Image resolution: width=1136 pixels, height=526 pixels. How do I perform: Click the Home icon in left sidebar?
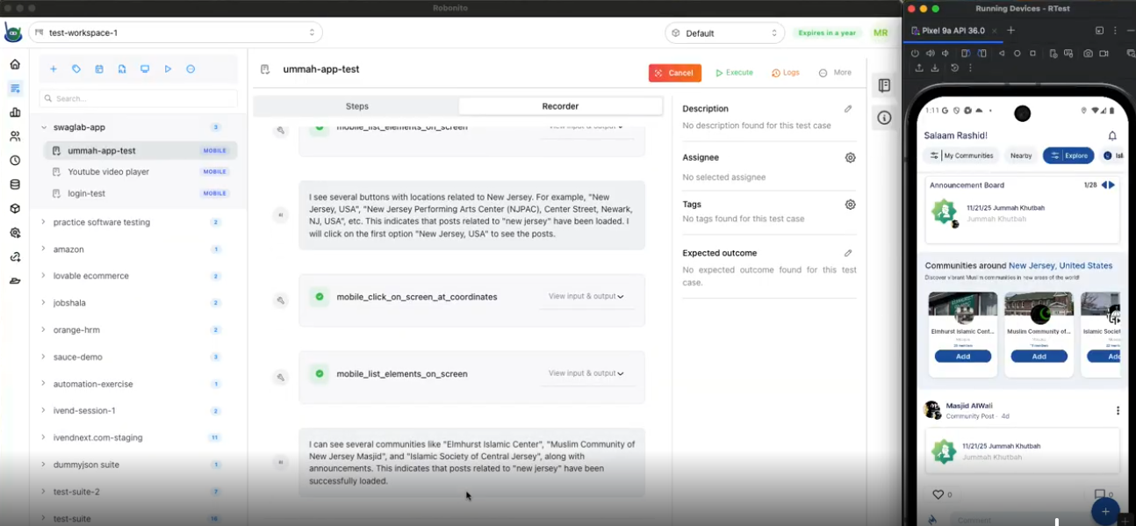click(x=14, y=64)
